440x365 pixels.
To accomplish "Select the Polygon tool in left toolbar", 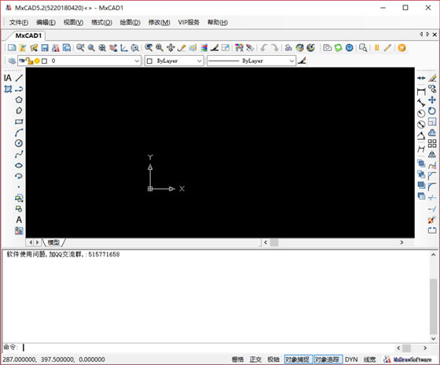I will tap(19, 100).
